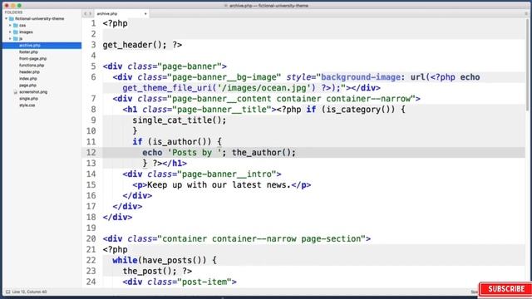Toggle side bar icon in status bar

(7, 292)
